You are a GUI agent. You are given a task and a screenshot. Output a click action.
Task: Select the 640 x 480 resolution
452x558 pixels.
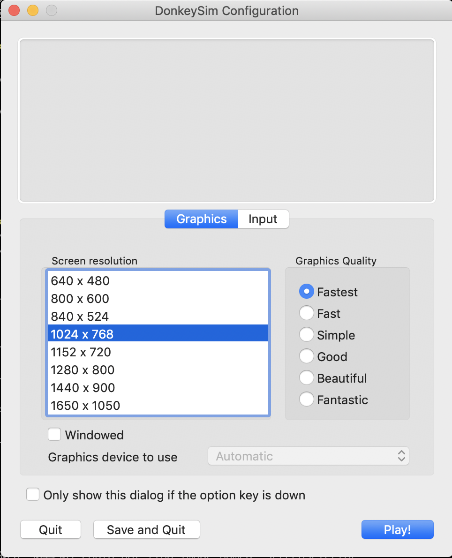point(80,281)
